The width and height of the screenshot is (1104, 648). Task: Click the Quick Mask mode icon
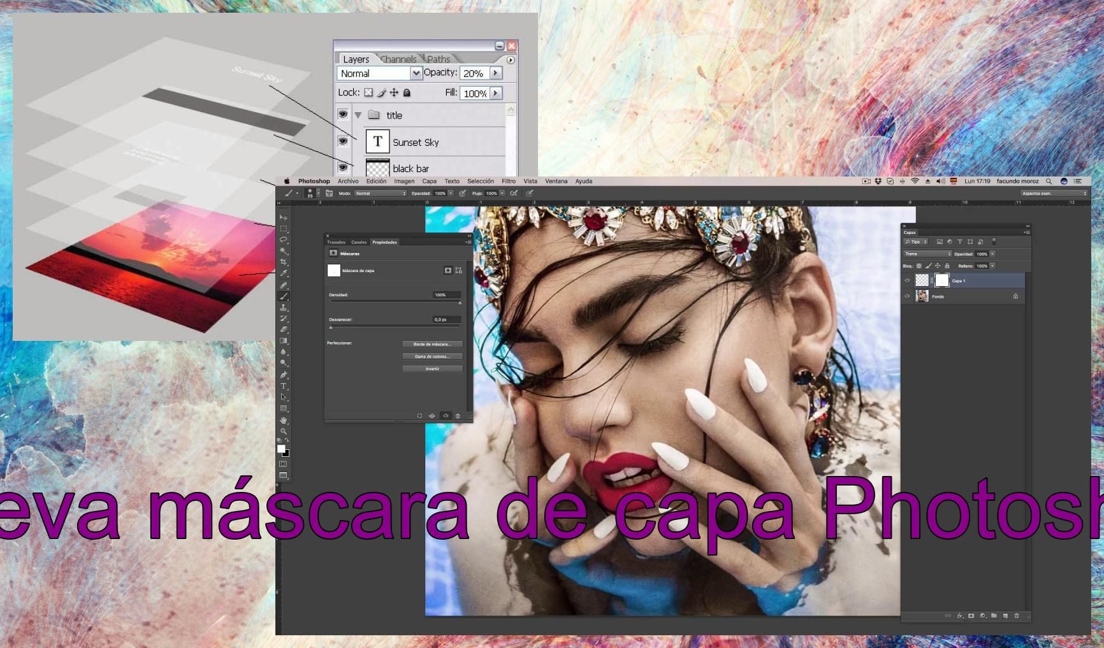coord(283,464)
